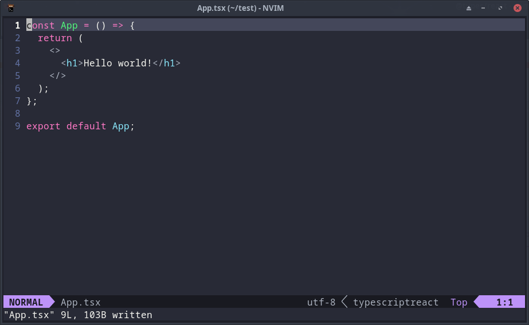Click the export keyword on line 9
Image resolution: width=529 pixels, height=325 pixels.
[43, 126]
